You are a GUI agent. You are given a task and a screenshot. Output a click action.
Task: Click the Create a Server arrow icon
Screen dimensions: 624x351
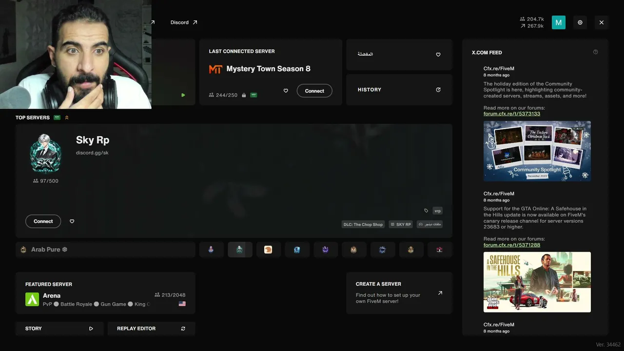point(440,293)
